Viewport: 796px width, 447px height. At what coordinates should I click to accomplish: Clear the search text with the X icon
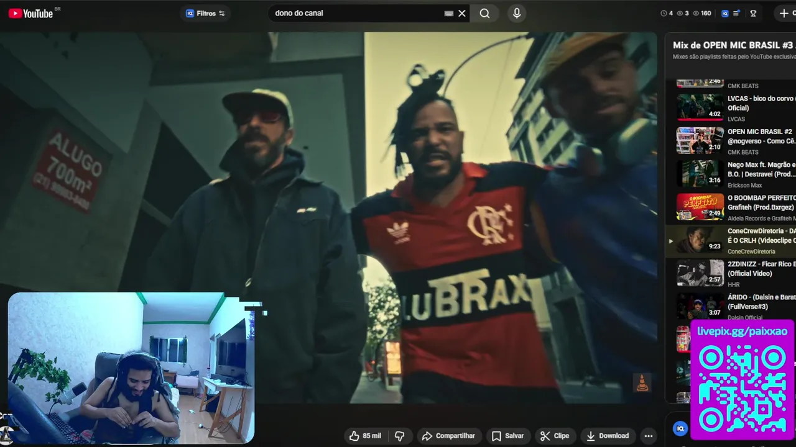pyautogui.click(x=462, y=13)
